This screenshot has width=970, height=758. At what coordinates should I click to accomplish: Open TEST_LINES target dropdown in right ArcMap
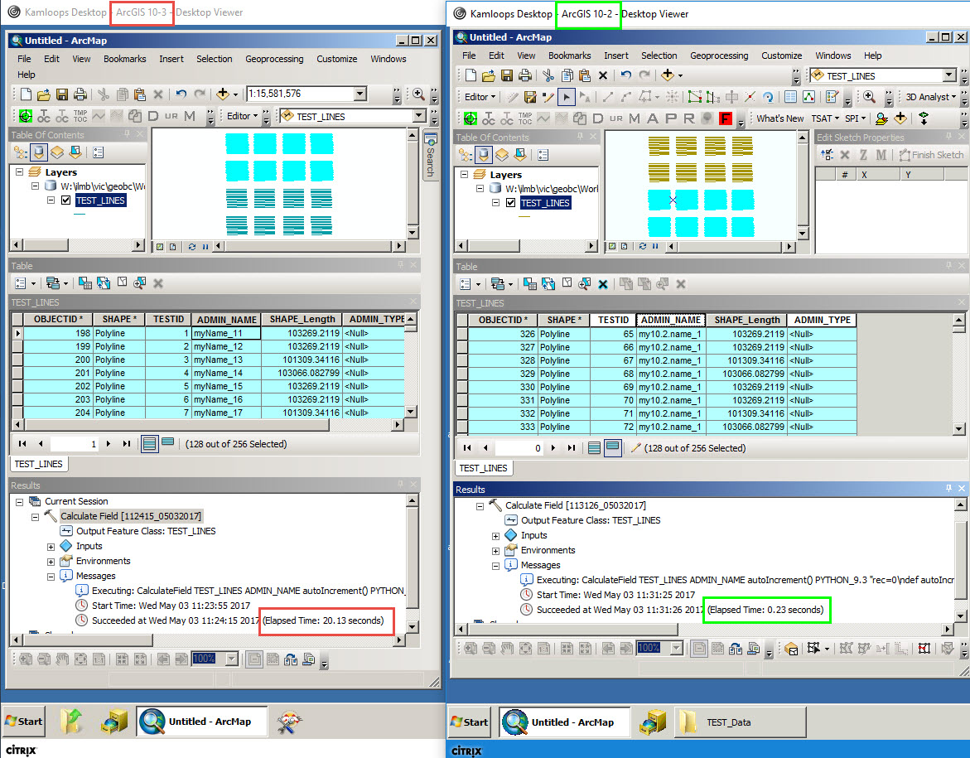(x=950, y=75)
